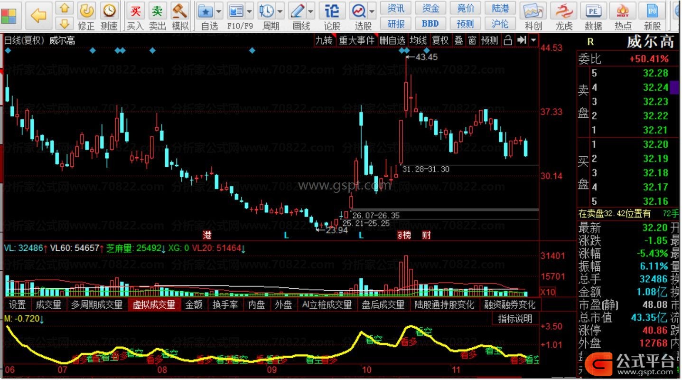Open the 模拟 simulation gavel icon
The width and height of the screenshot is (682, 380).
180,16
